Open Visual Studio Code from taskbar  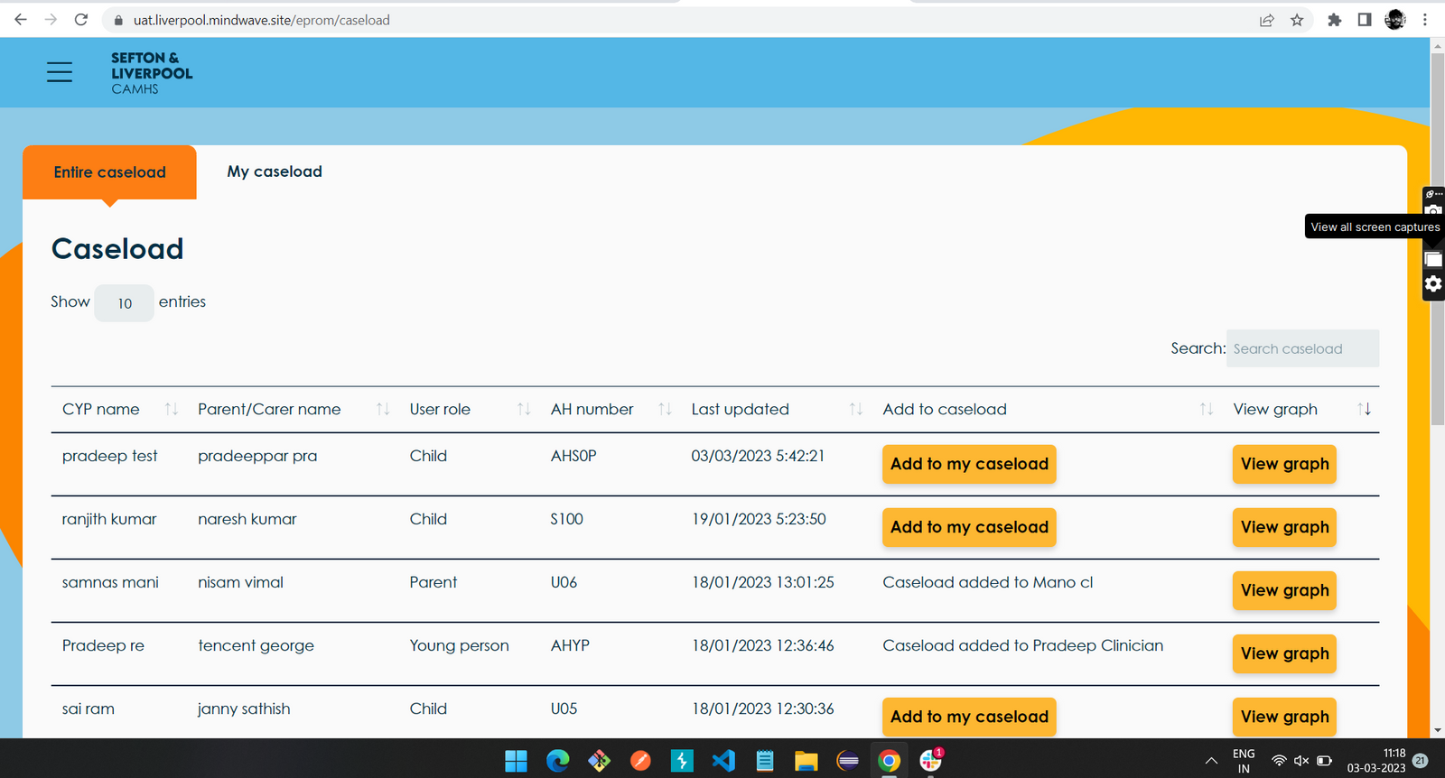pos(723,761)
